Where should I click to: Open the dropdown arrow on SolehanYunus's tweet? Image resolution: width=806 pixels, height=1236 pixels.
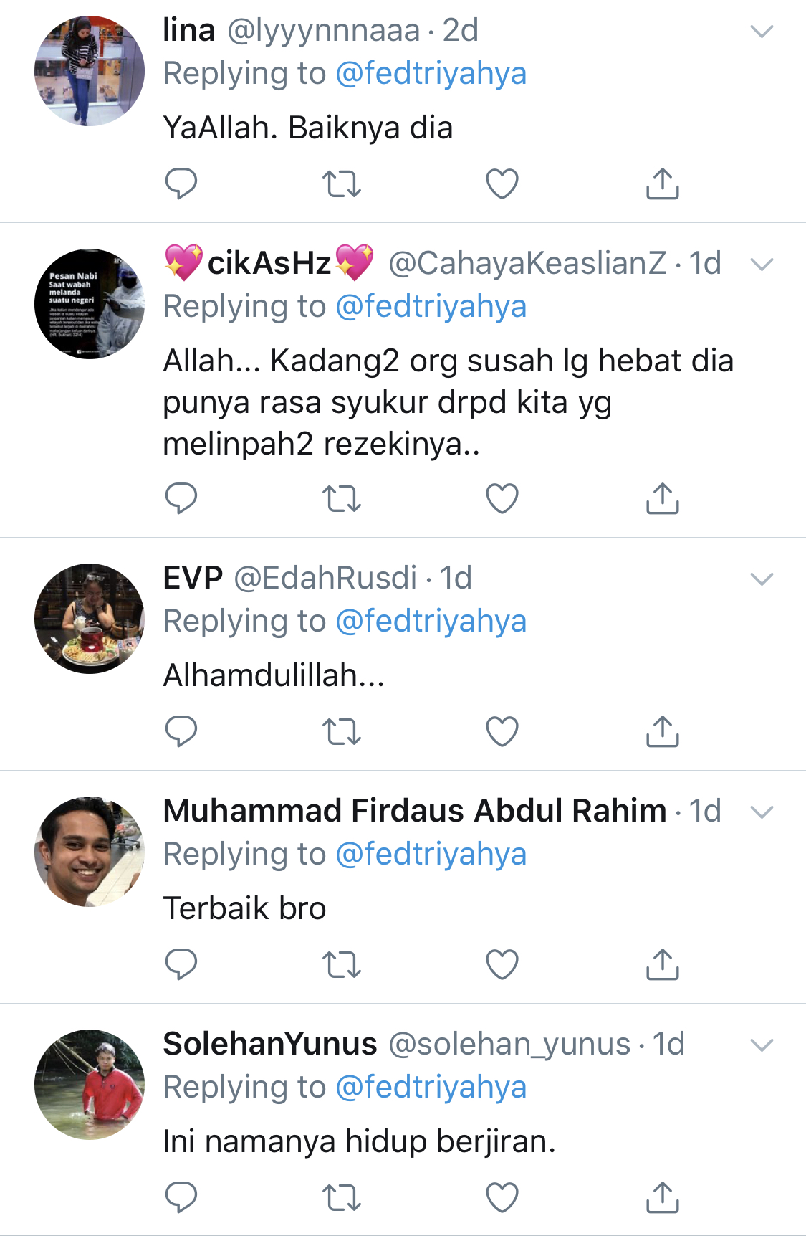pyautogui.click(x=761, y=1045)
